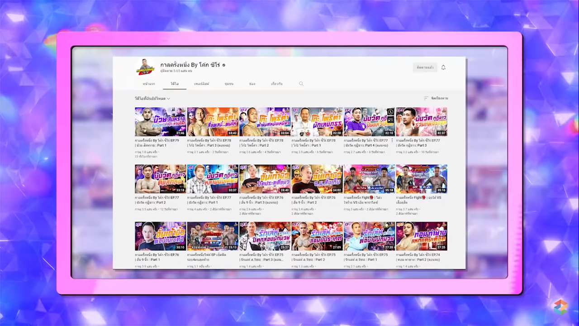Screen dimensions: 579x326
Task: Switch to the หน้าแรก tab
Action: coord(148,84)
